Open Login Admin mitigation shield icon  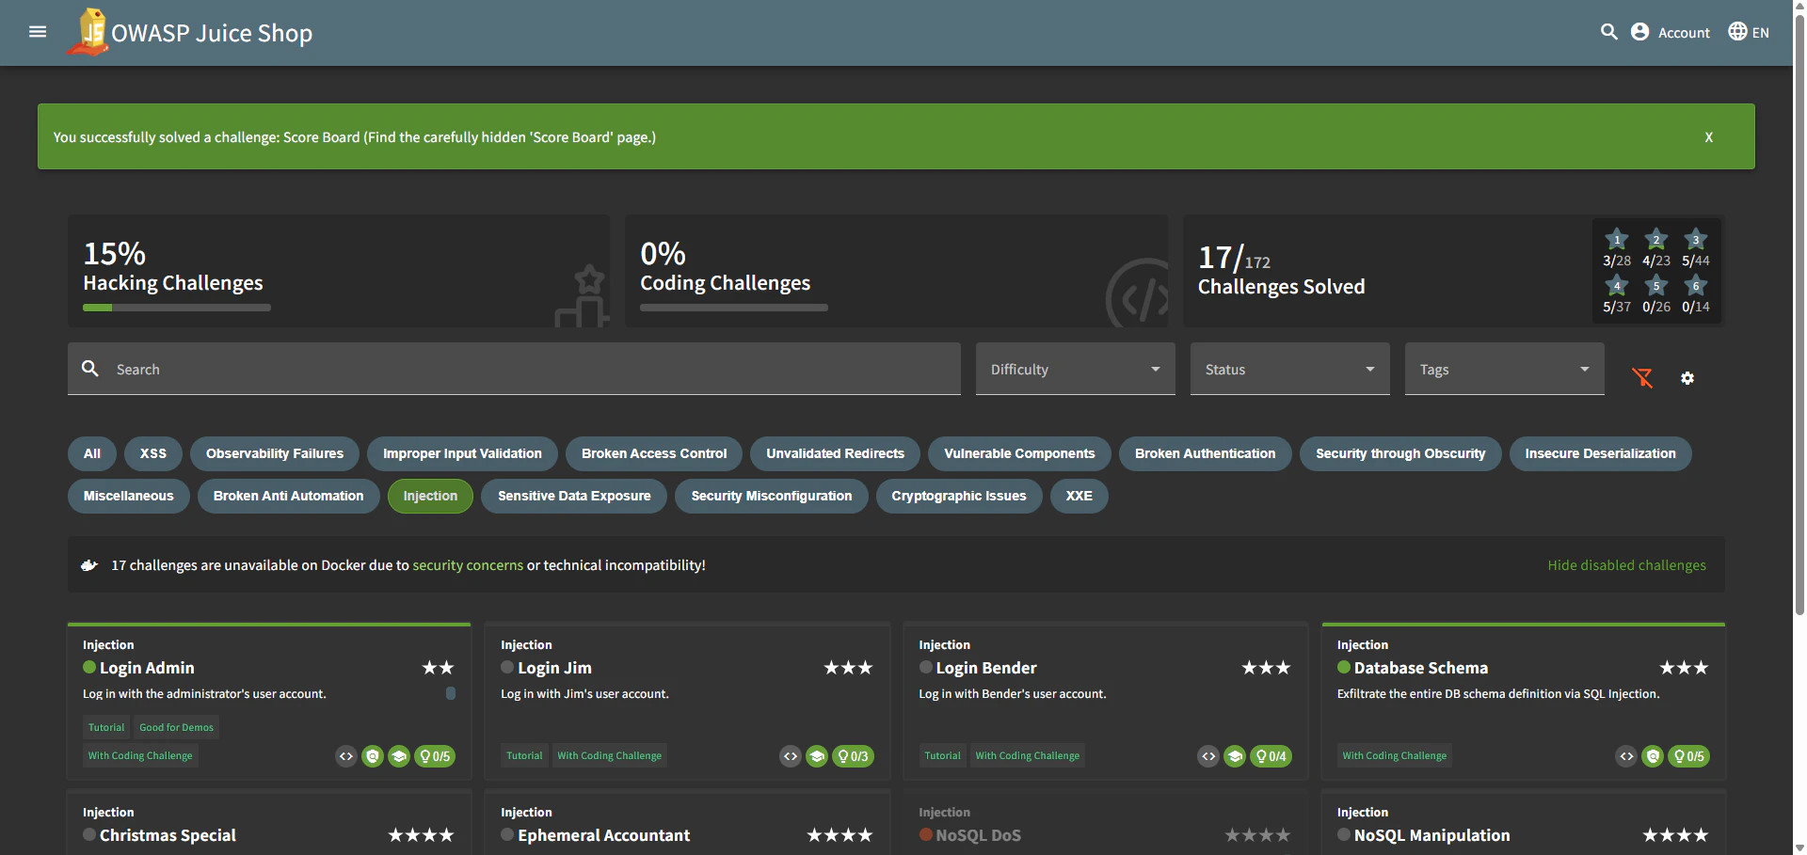(x=373, y=756)
